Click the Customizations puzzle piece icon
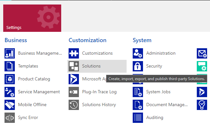Screen dimensions: 210x128 pos(74,53)
